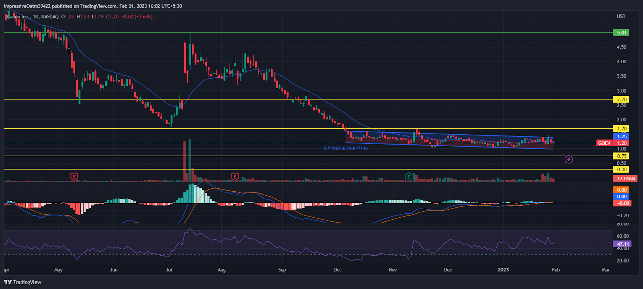This screenshot has width=643, height=289.
Task: Click the 4.50 price axis tick
Action: click(x=621, y=47)
